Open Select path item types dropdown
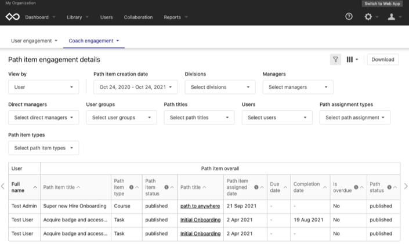Viewport: 409px width, 247px height. point(44,148)
